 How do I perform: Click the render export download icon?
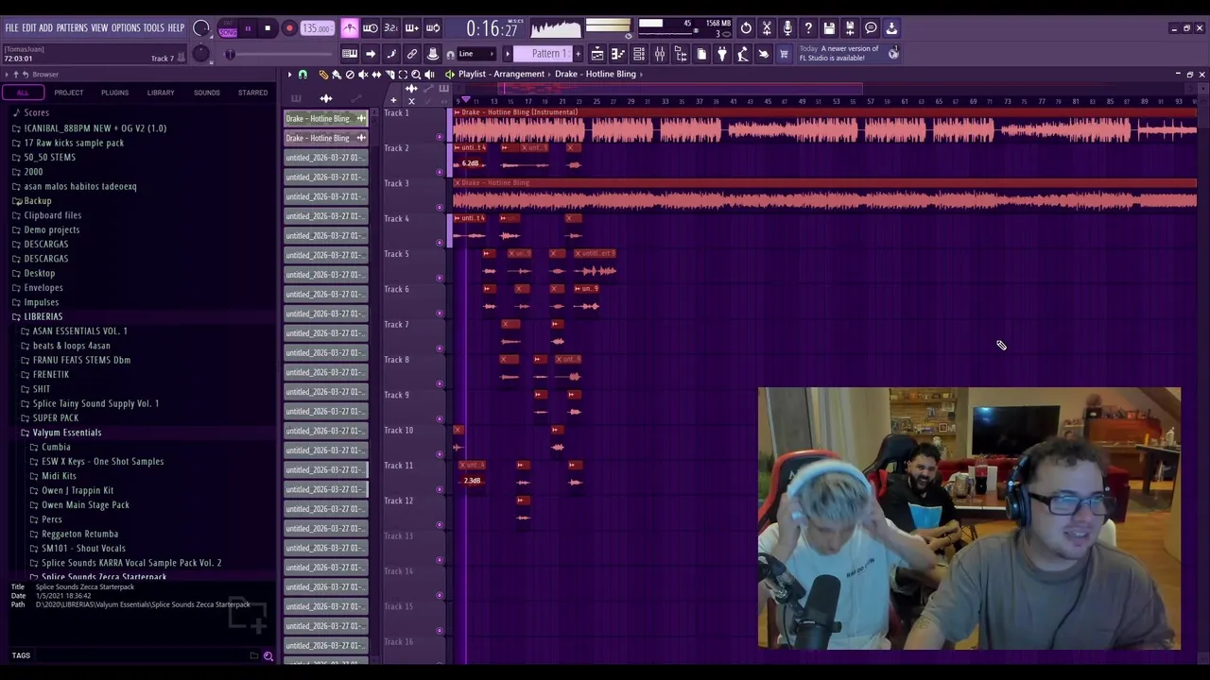[891, 28]
